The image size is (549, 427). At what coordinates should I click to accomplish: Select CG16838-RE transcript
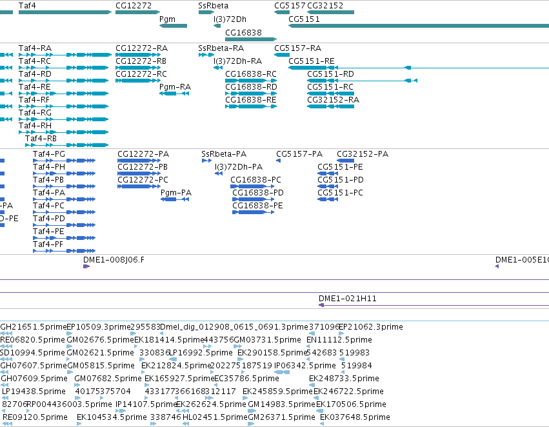click(251, 106)
